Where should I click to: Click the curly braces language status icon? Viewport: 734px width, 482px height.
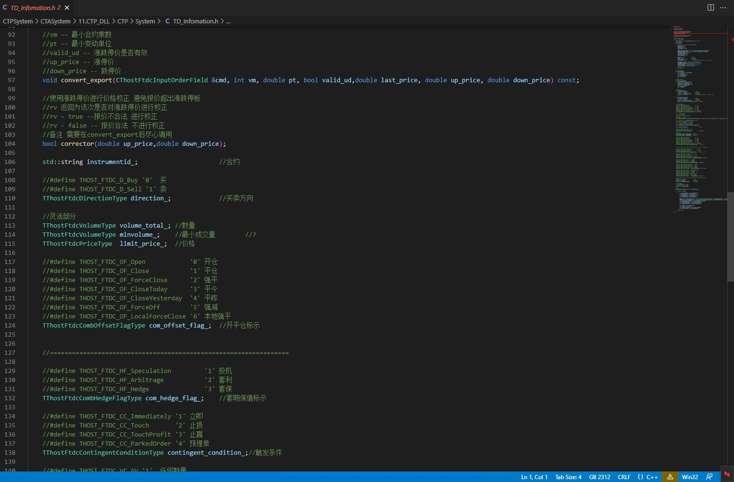coord(640,477)
